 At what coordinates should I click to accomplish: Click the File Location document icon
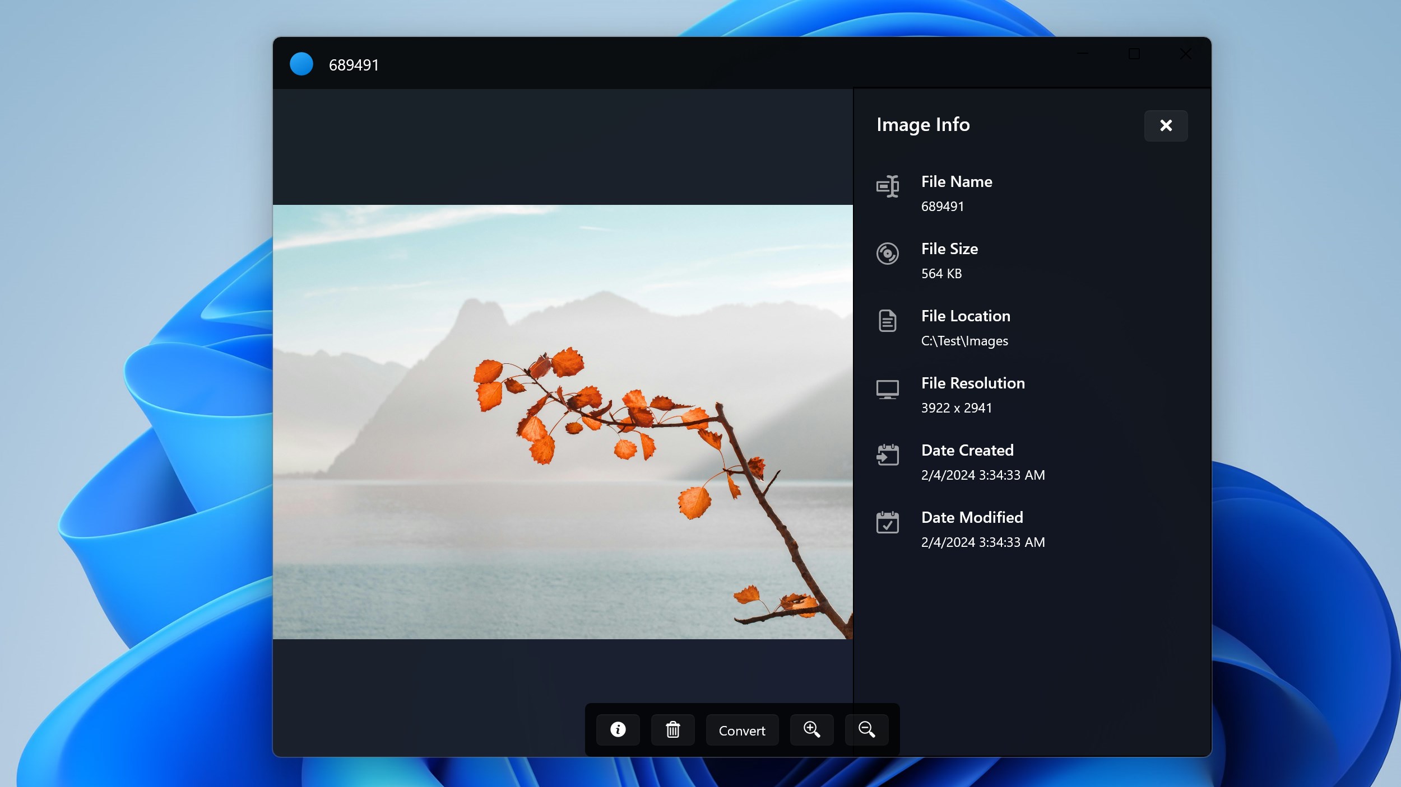[x=888, y=321]
